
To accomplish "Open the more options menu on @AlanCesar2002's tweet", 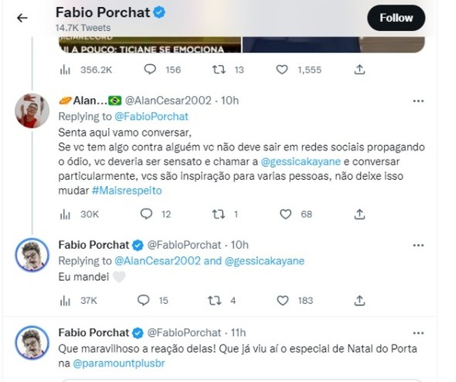I will (419, 100).
